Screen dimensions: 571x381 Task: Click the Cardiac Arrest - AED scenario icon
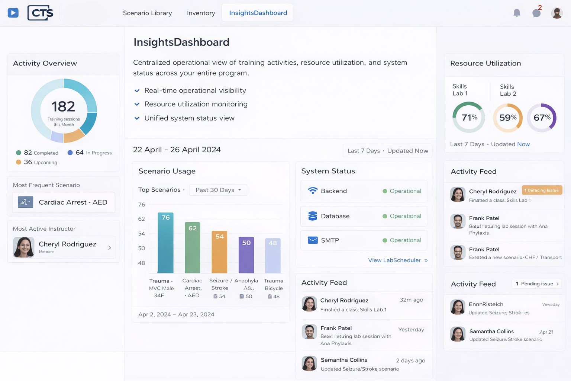[26, 202]
